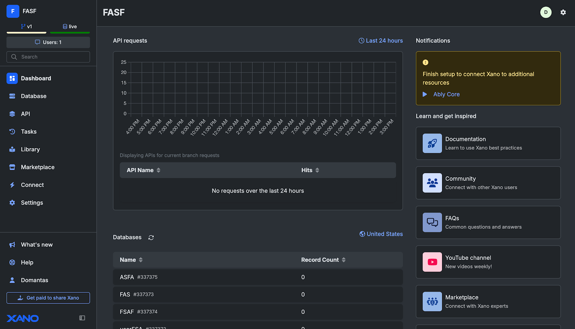Image resolution: width=575 pixels, height=329 pixels.
Task: Change the United States region selector
Action: coord(381,234)
